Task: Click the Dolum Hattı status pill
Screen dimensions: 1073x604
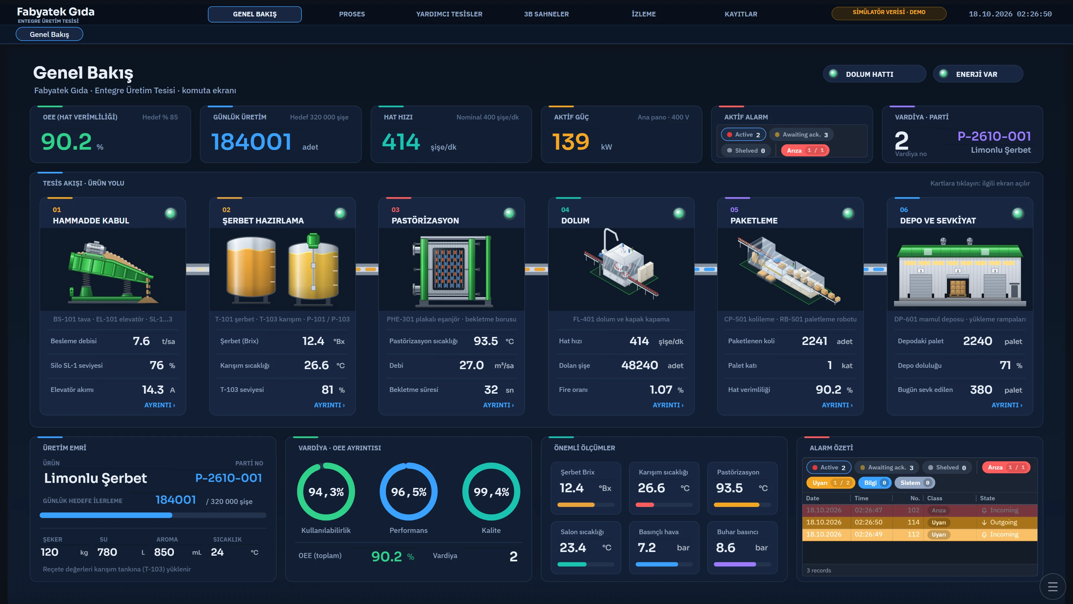Action: coord(874,74)
